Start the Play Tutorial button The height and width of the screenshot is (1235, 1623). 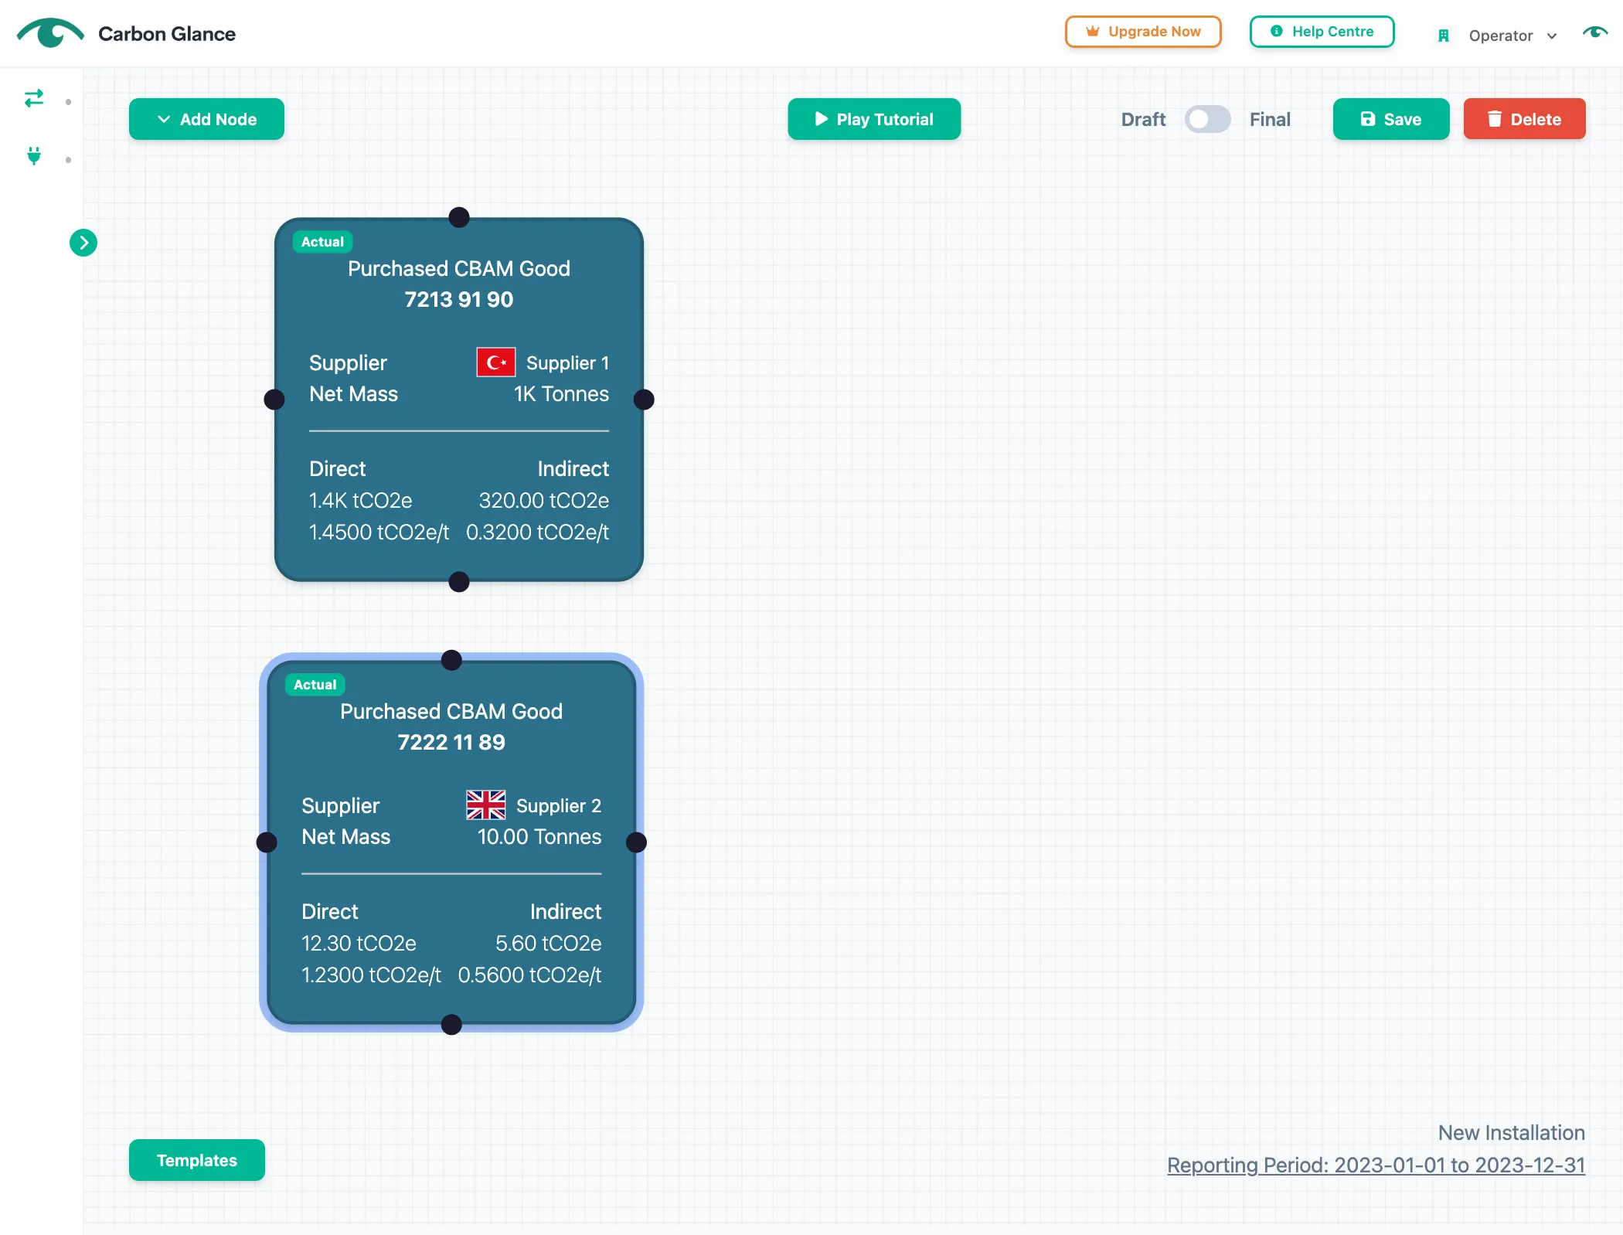pos(874,119)
